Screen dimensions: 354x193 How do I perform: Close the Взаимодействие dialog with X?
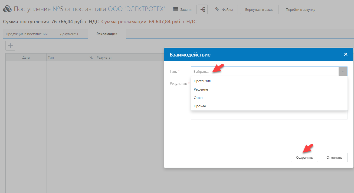(345, 54)
